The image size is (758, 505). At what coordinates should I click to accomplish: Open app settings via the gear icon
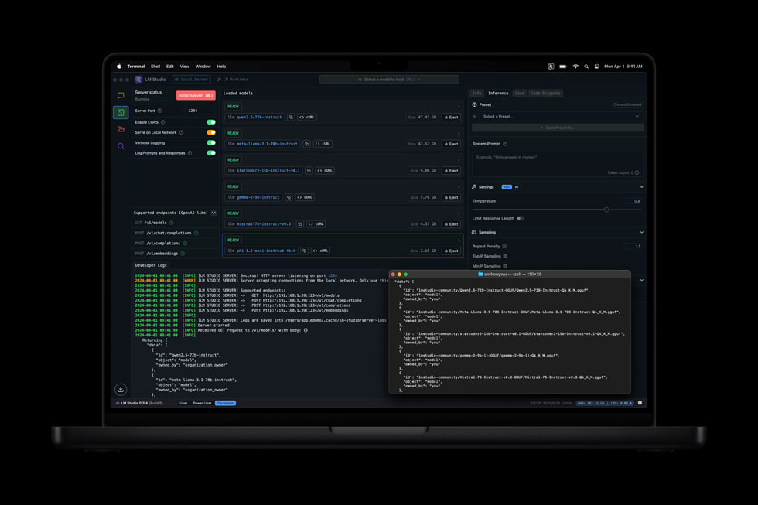(640, 403)
